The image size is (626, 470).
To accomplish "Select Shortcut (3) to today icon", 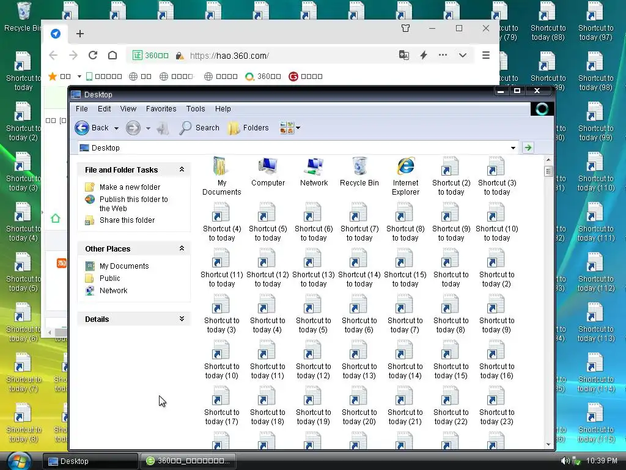I will (497, 176).
